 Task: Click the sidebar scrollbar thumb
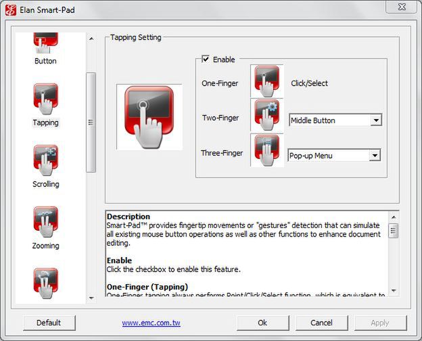coord(91,122)
